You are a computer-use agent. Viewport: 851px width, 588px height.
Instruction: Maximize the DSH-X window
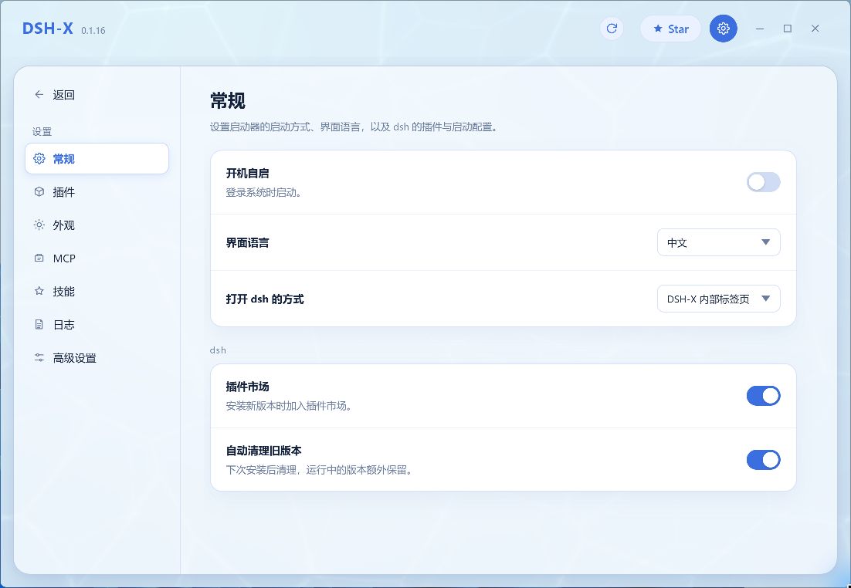click(x=788, y=29)
